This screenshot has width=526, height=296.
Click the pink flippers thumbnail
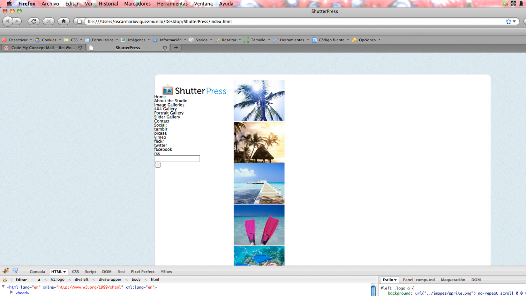(x=259, y=225)
